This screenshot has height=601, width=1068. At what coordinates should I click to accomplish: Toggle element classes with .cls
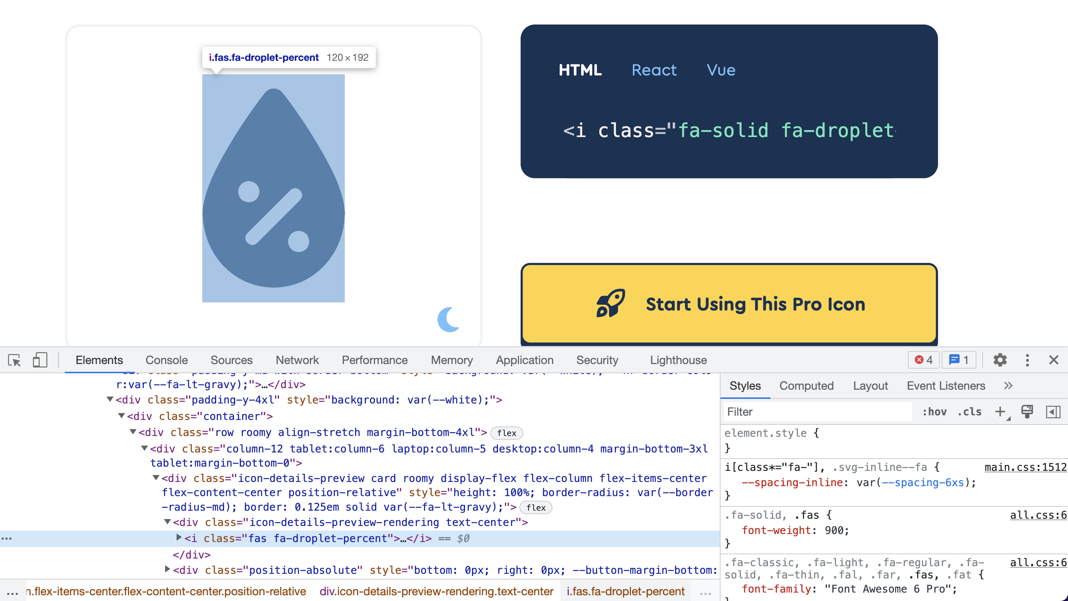(x=970, y=412)
